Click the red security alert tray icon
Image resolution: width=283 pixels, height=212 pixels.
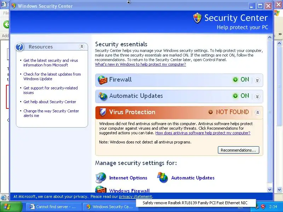click(x=263, y=207)
